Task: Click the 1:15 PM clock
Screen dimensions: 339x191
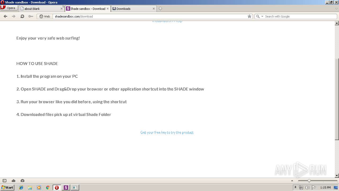Action: 325,188
